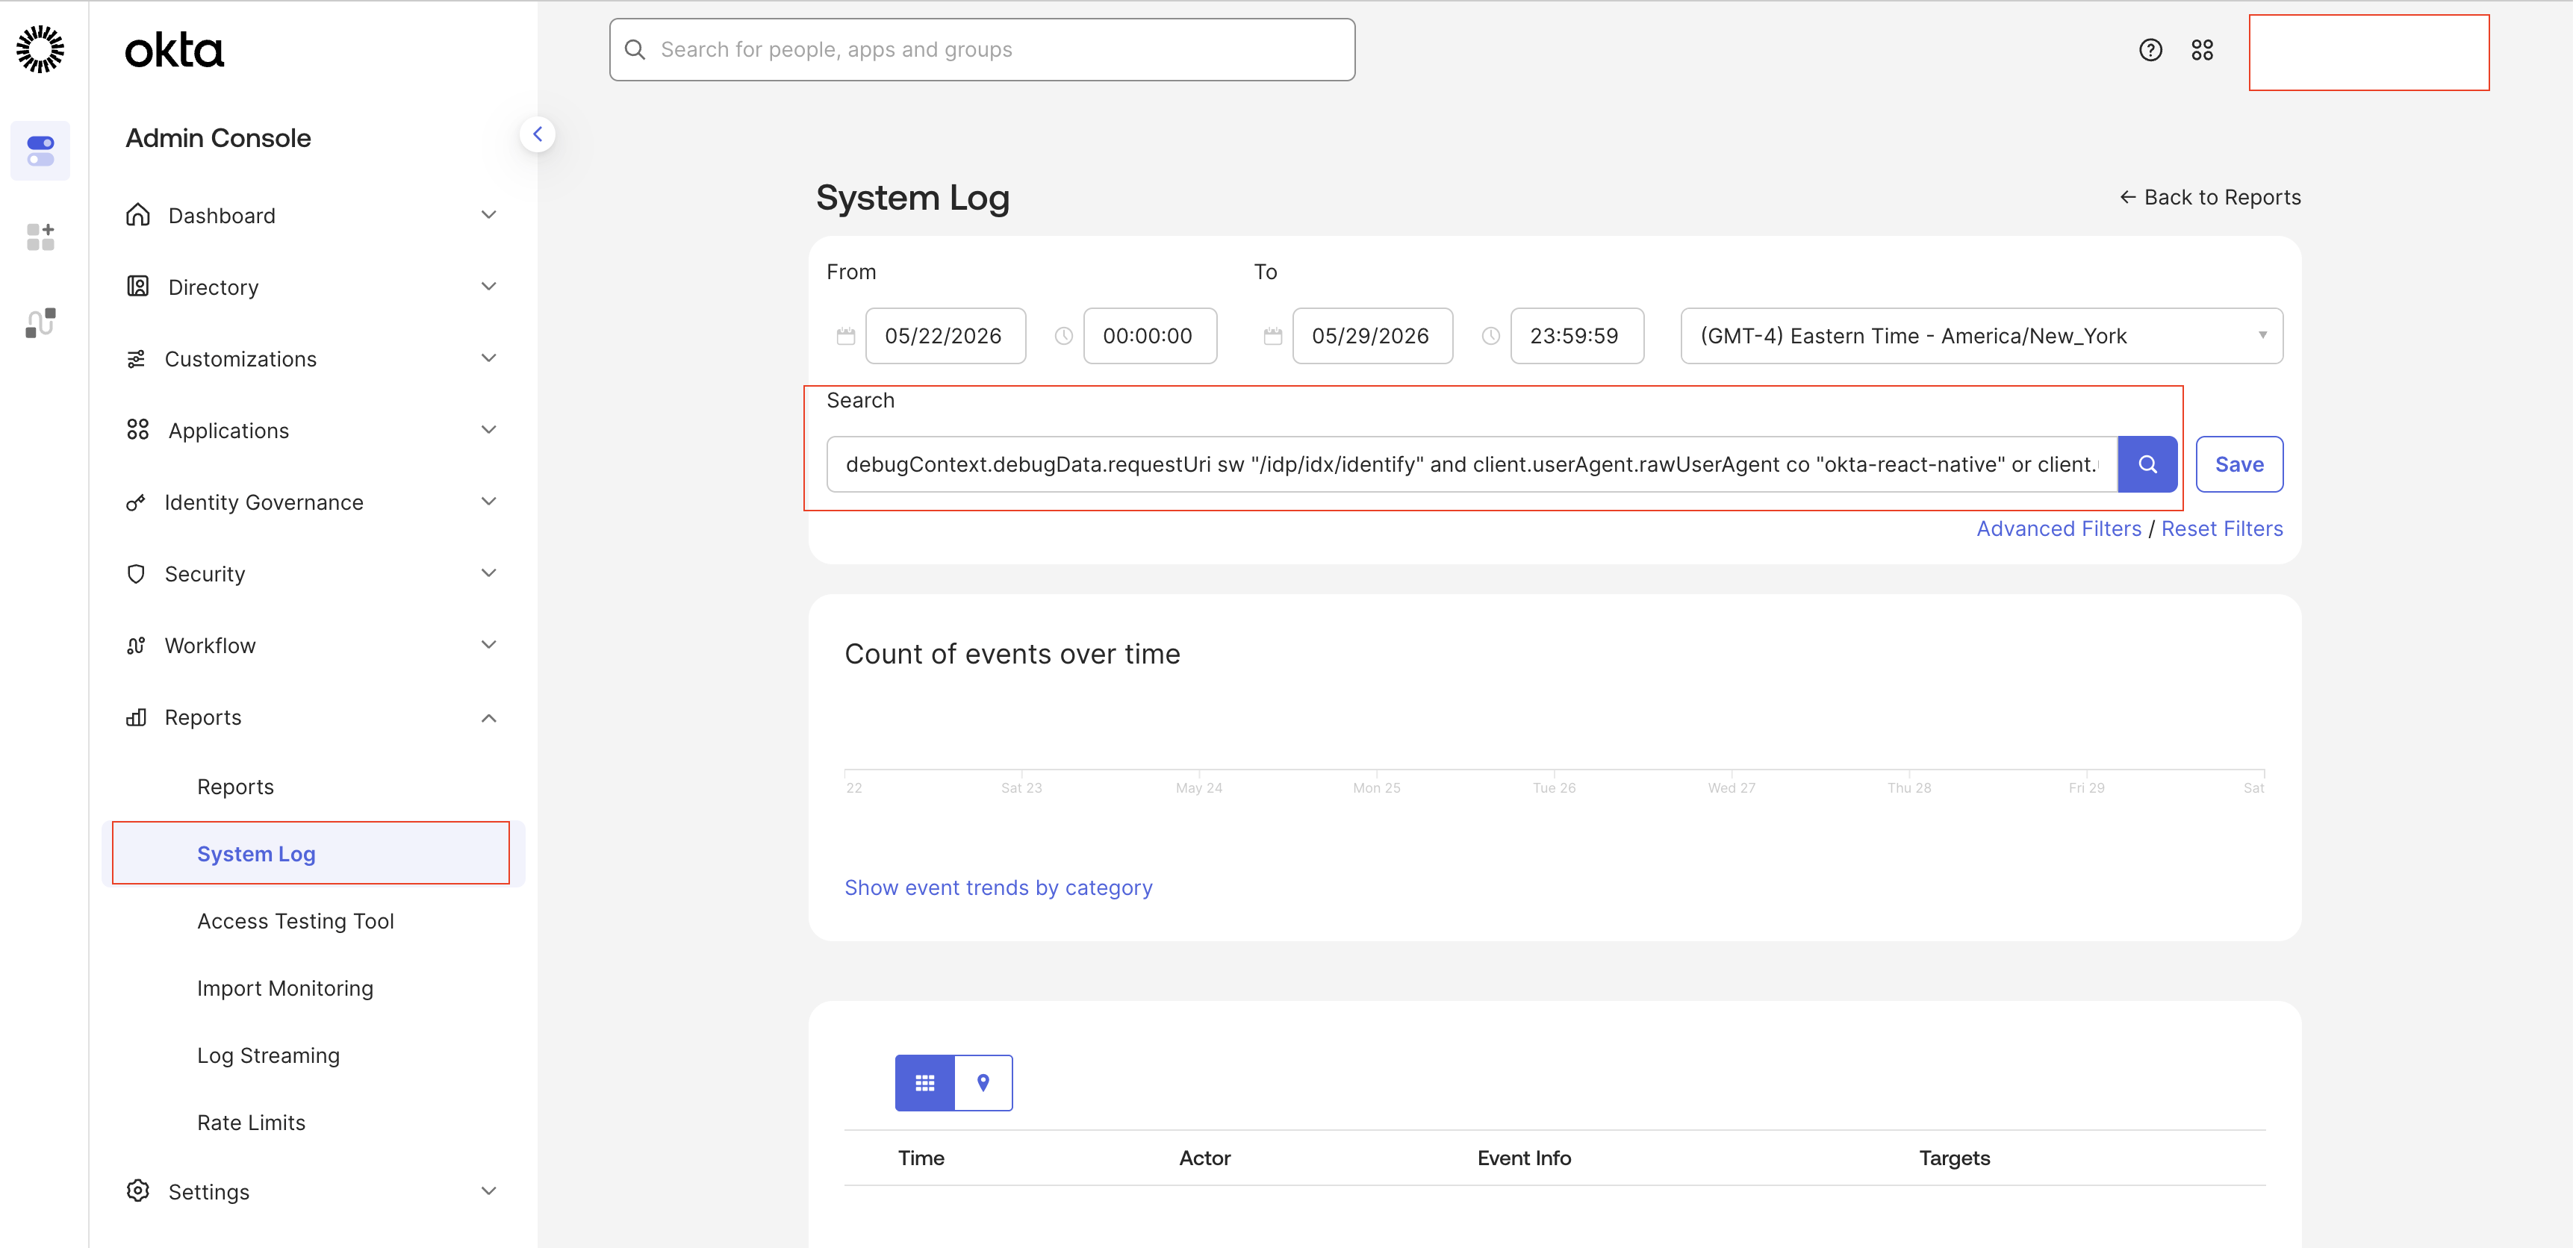Click the Admin Console heading
The image size is (2573, 1248).
pyautogui.click(x=218, y=138)
